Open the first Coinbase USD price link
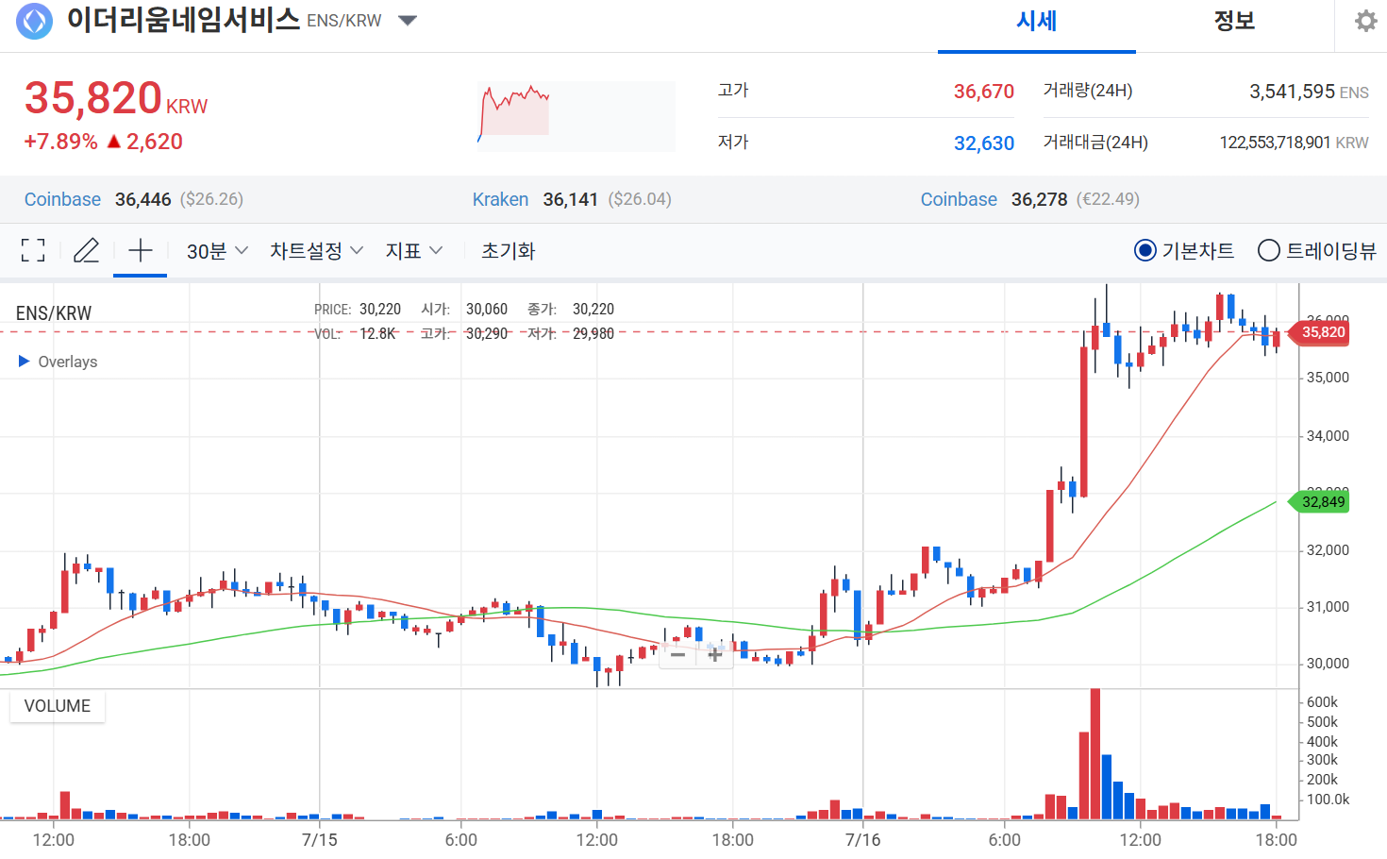Screen dimensions: 1387x859 (x=62, y=199)
